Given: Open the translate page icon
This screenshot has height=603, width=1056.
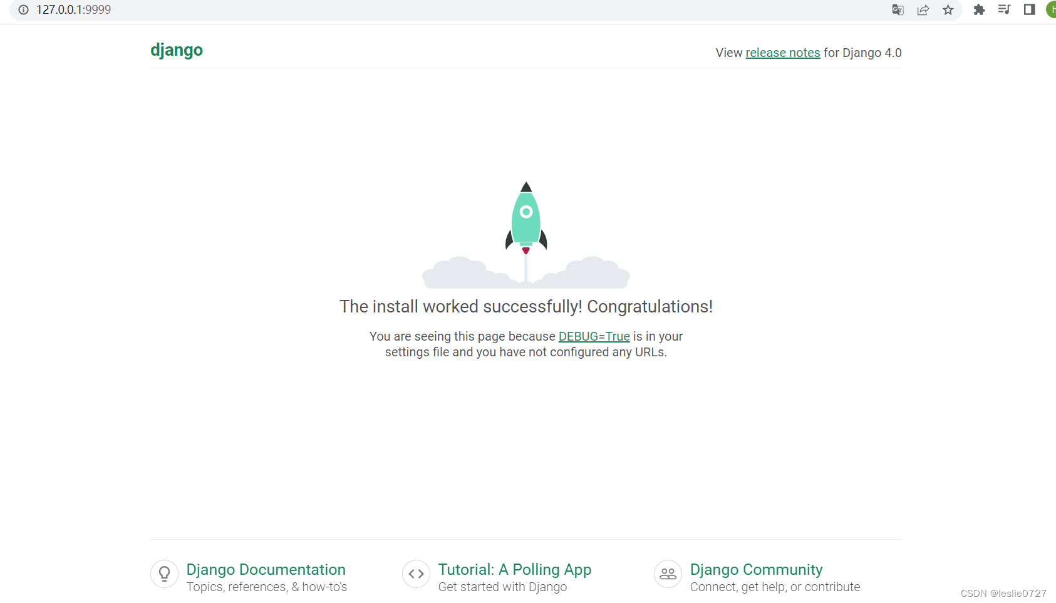Looking at the screenshot, I should tap(898, 9).
